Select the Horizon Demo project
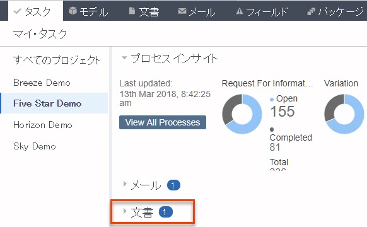The height and width of the screenshot is (227, 367). (43, 125)
